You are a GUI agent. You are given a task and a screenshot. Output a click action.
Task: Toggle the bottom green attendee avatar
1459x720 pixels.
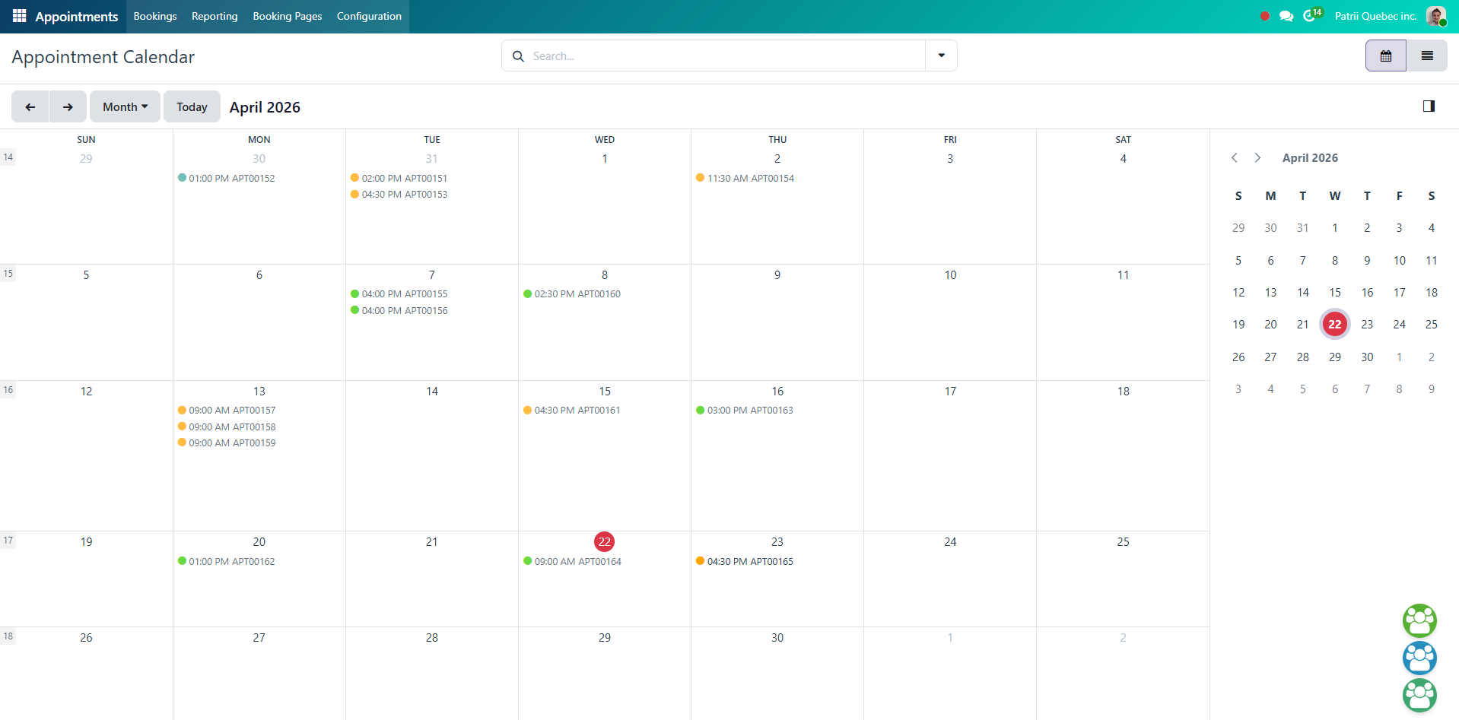click(x=1419, y=695)
